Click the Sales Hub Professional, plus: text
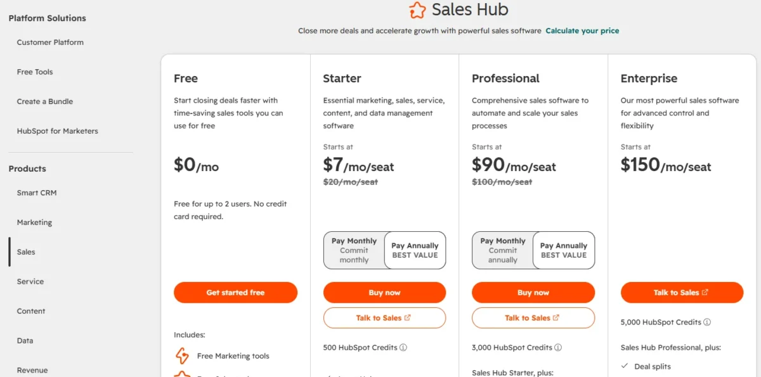Image resolution: width=761 pixels, height=377 pixels. click(671, 347)
